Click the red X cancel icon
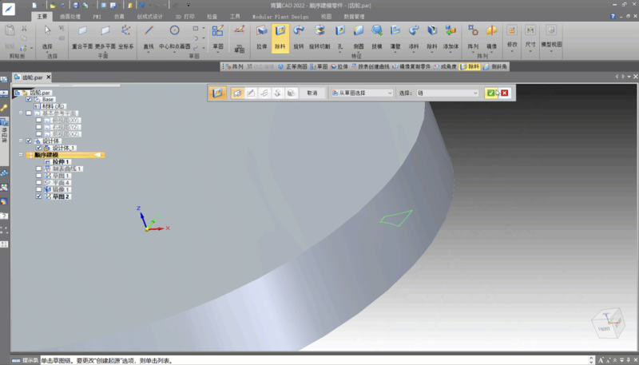The width and height of the screenshot is (639, 365). tap(505, 93)
